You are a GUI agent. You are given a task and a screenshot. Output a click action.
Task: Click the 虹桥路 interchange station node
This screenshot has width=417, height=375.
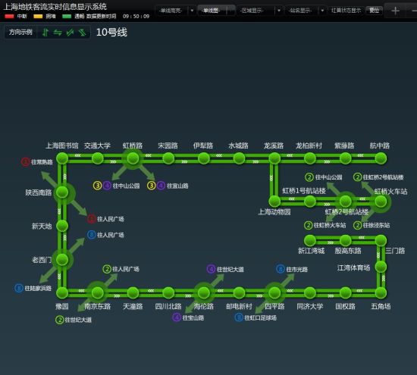[x=133, y=158]
